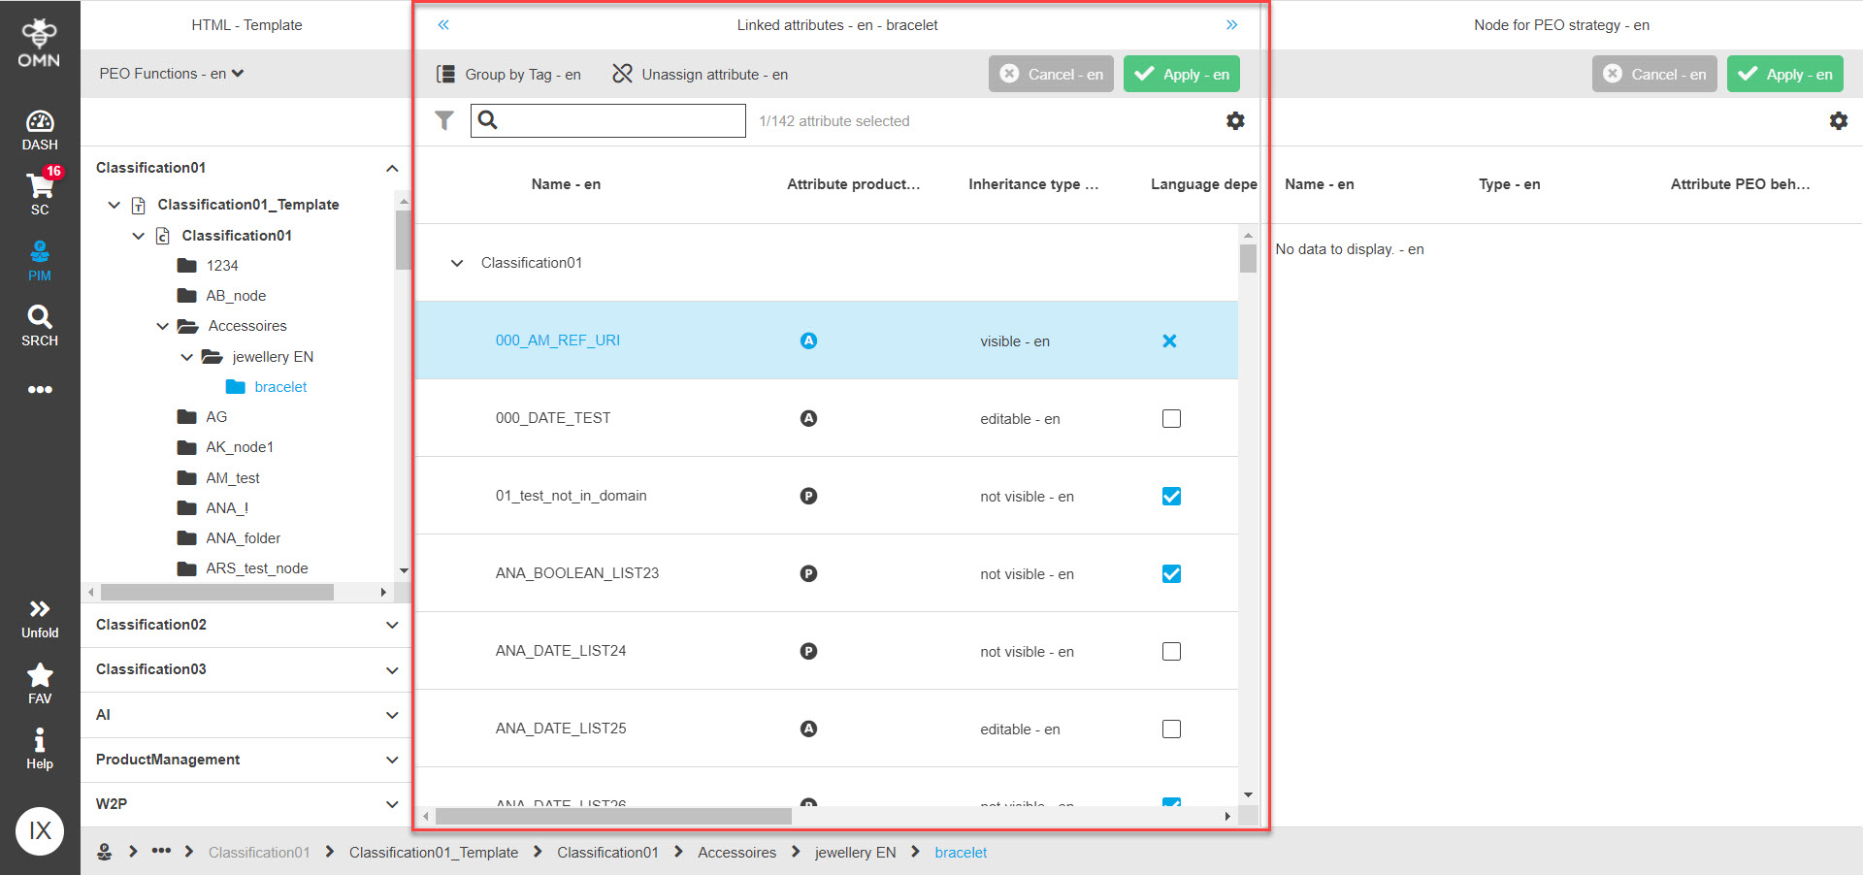Open the PEO Functions - en dropdown
This screenshot has height=875, width=1863.
pyautogui.click(x=171, y=73)
